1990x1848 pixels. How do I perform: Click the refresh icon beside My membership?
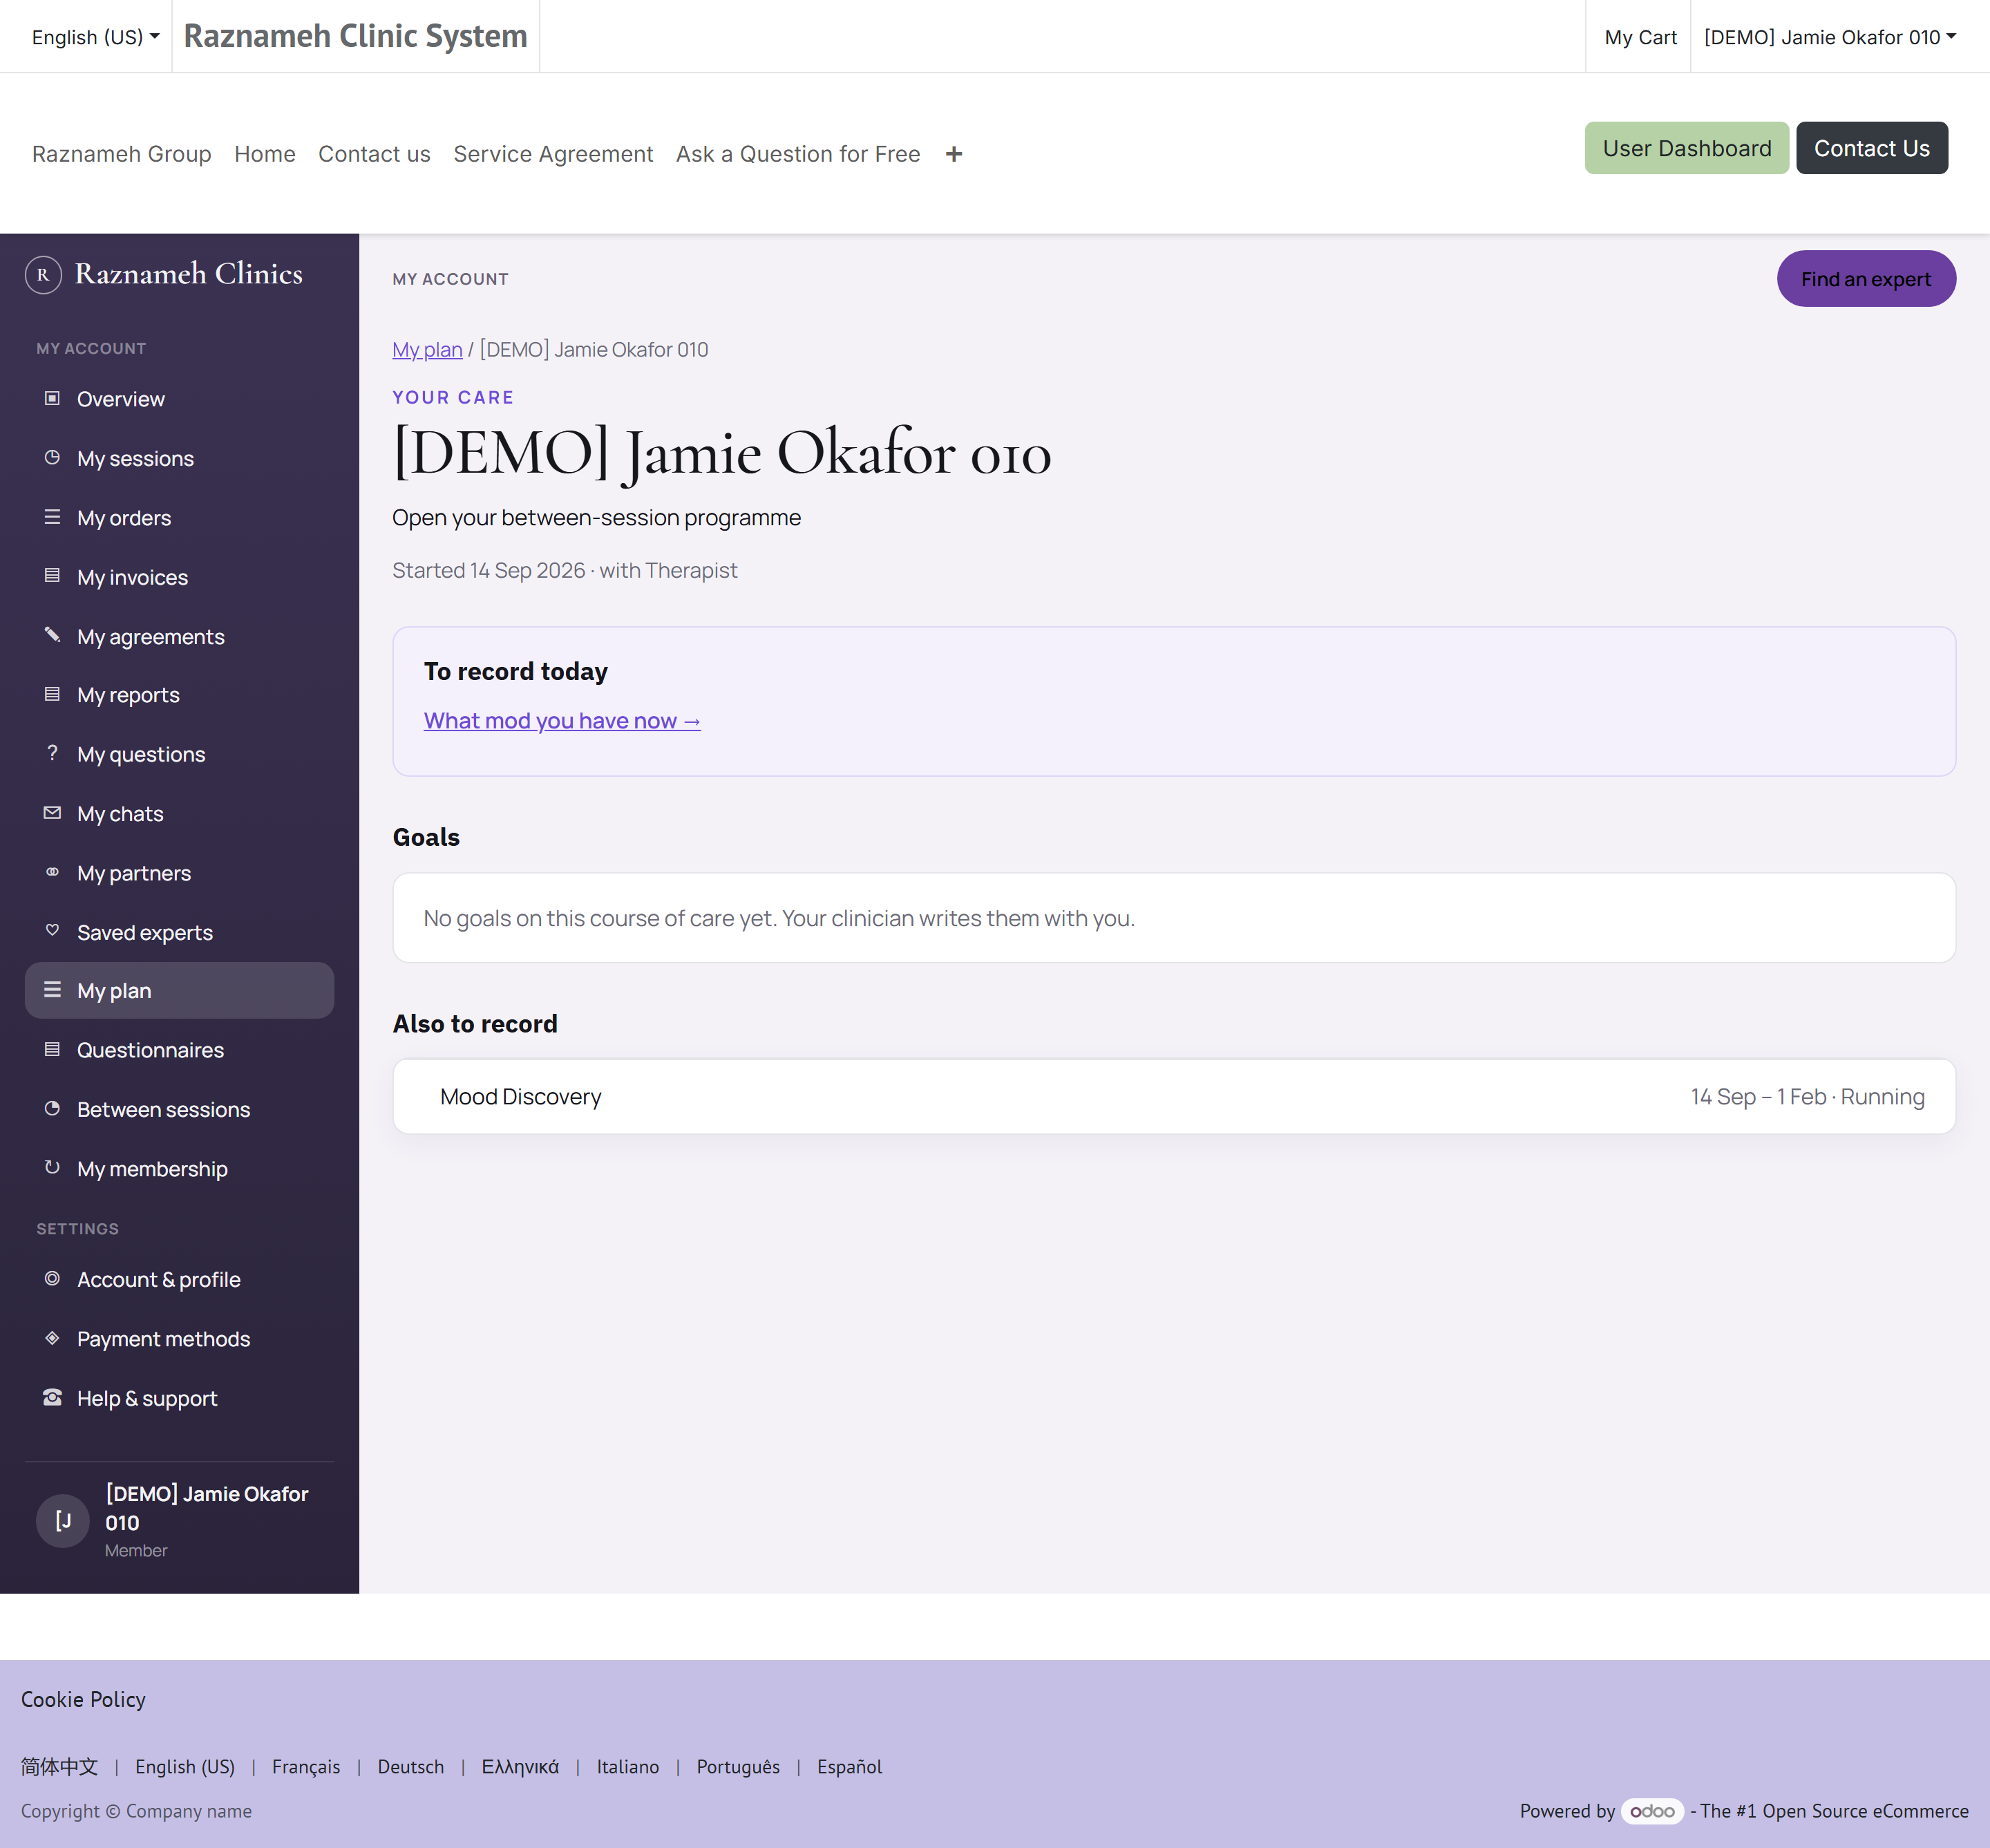pyautogui.click(x=52, y=1167)
